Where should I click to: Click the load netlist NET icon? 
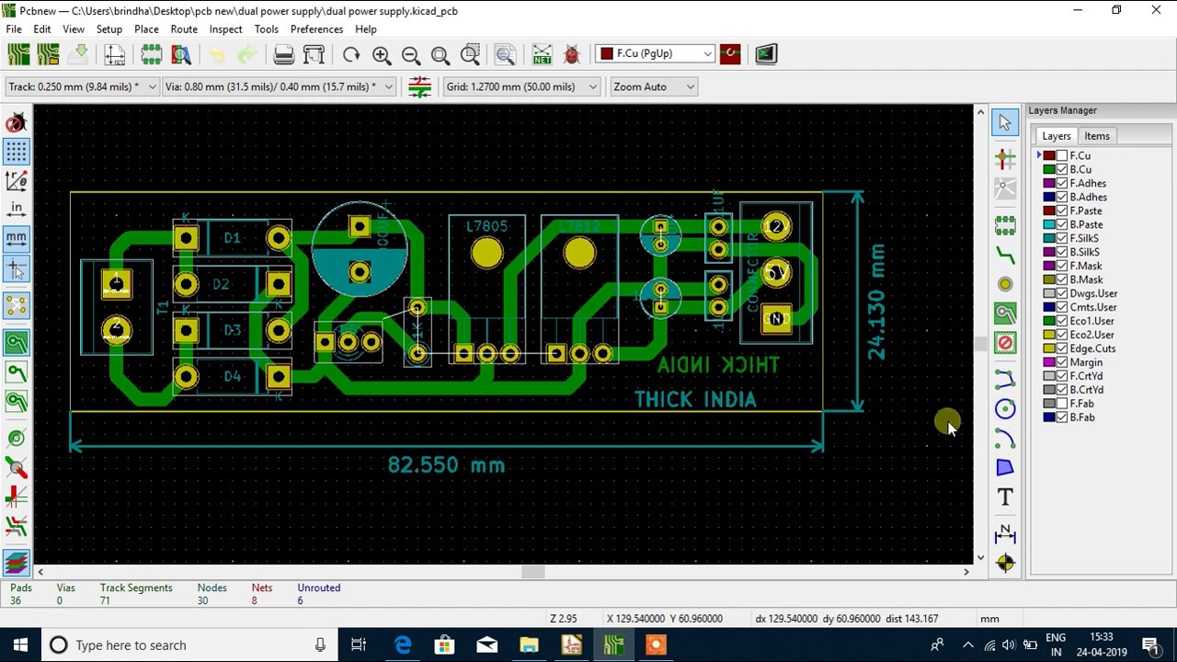[542, 54]
